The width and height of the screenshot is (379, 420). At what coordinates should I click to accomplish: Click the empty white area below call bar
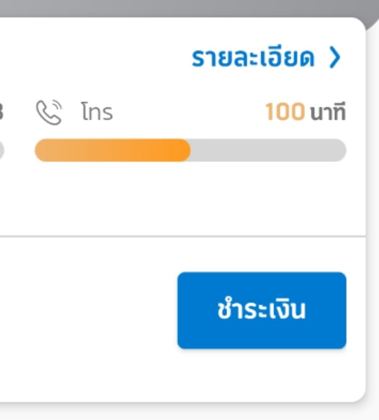pyautogui.click(x=183, y=199)
